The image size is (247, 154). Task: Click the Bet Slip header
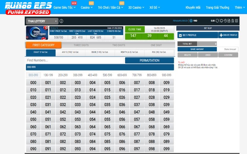click(208, 28)
